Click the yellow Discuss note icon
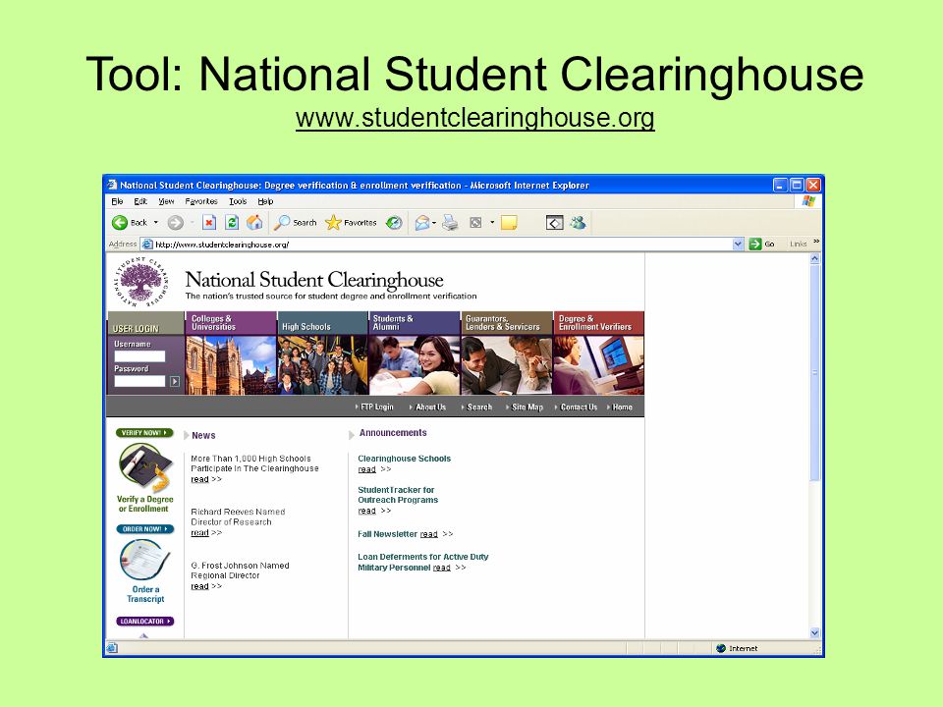Image resolution: width=943 pixels, height=707 pixels. click(x=509, y=223)
